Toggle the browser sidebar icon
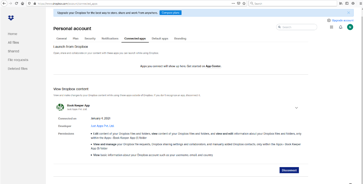Viewport: 363px width, 184px height. pyautogui.click(x=347, y=3)
